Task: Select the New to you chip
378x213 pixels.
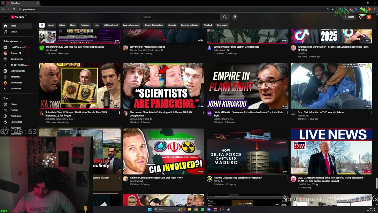Action: point(222,25)
